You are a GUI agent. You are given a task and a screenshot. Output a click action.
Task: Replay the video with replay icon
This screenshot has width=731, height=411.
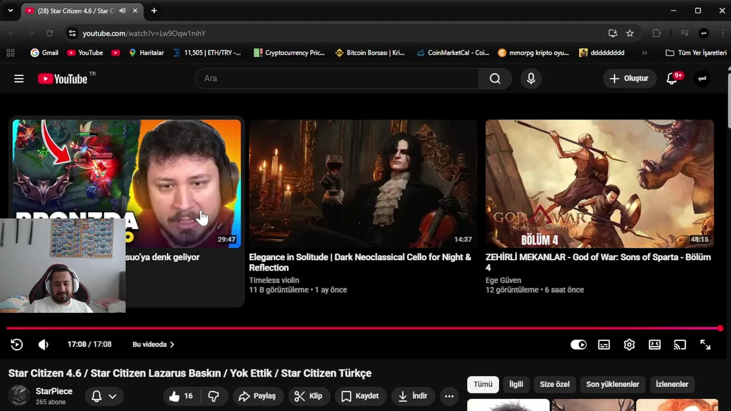(x=17, y=344)
